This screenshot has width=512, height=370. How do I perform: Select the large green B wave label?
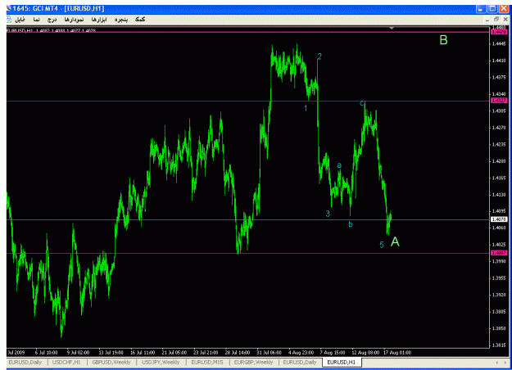coord(443,40)
